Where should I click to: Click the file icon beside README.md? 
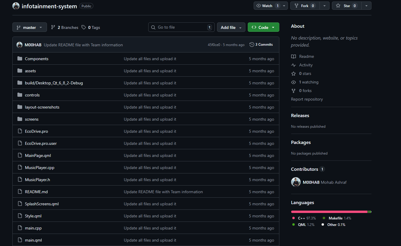(20, 192)
